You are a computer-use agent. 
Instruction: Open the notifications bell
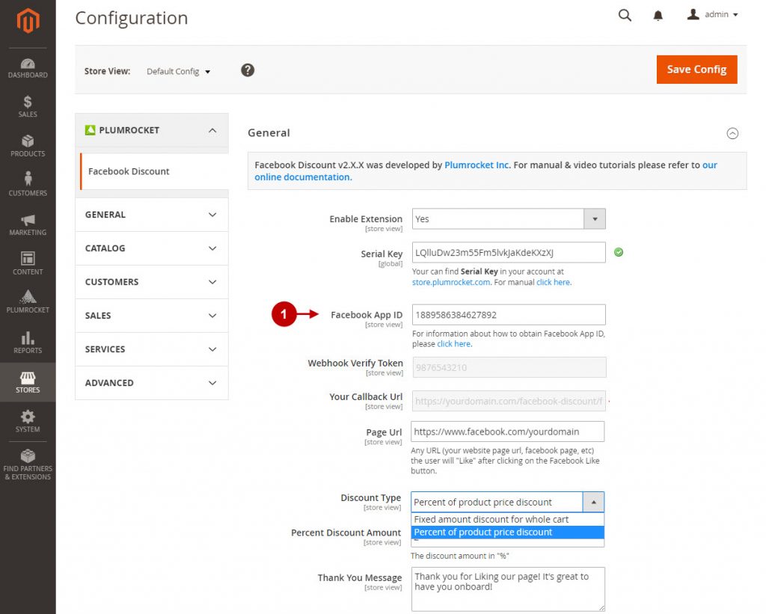[658, 16]
